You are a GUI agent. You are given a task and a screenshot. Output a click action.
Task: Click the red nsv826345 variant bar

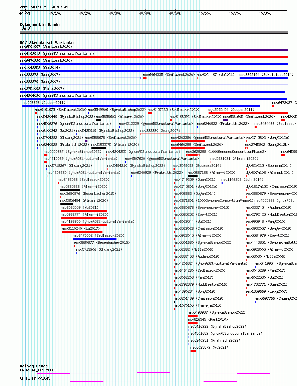193,323
